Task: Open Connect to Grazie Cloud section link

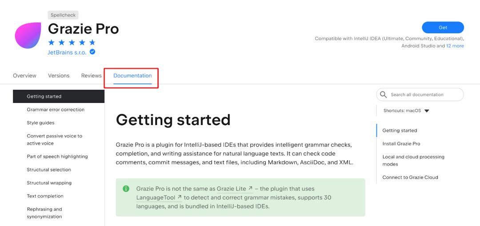Action: tap(410, 178)
